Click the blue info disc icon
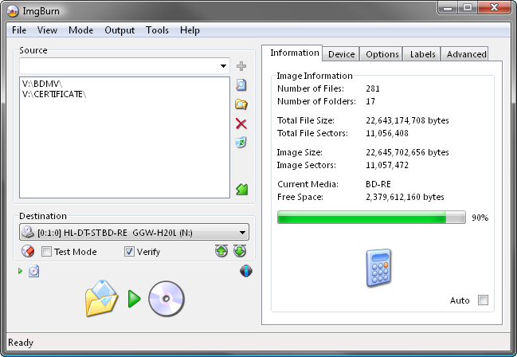This screenshot has height=357, width=517. [246, 271]
